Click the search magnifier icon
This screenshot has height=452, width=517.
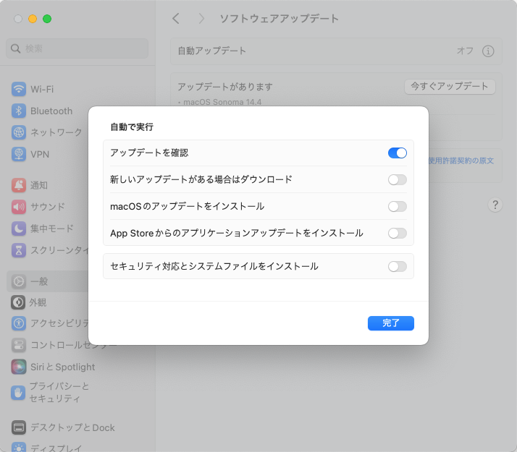(15, 48)
